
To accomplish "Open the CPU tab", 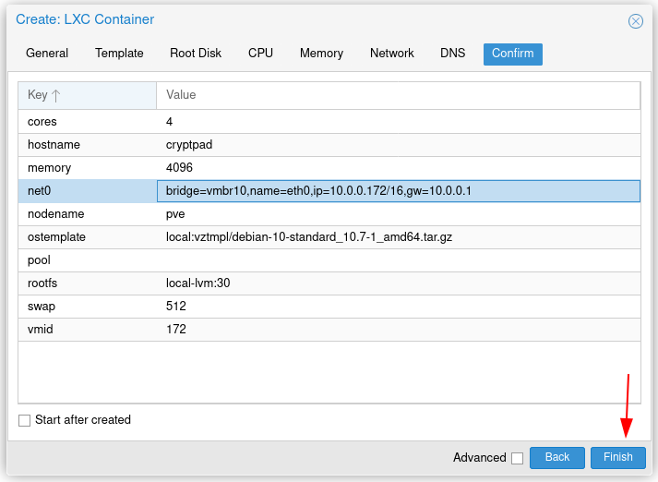I will click(260, 54).
